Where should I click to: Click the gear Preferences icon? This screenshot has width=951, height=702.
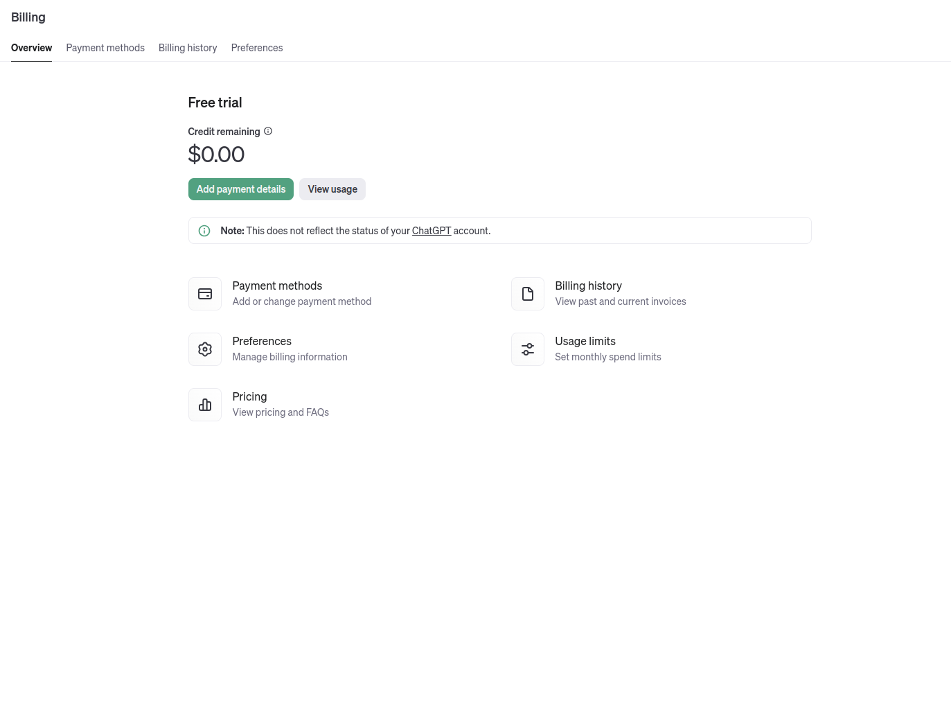pos(205,349)
